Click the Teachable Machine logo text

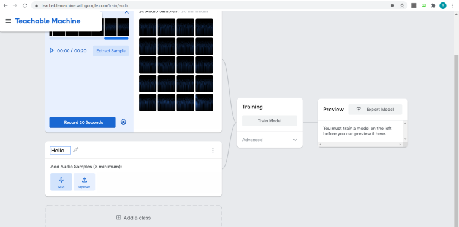click(48, 21)
